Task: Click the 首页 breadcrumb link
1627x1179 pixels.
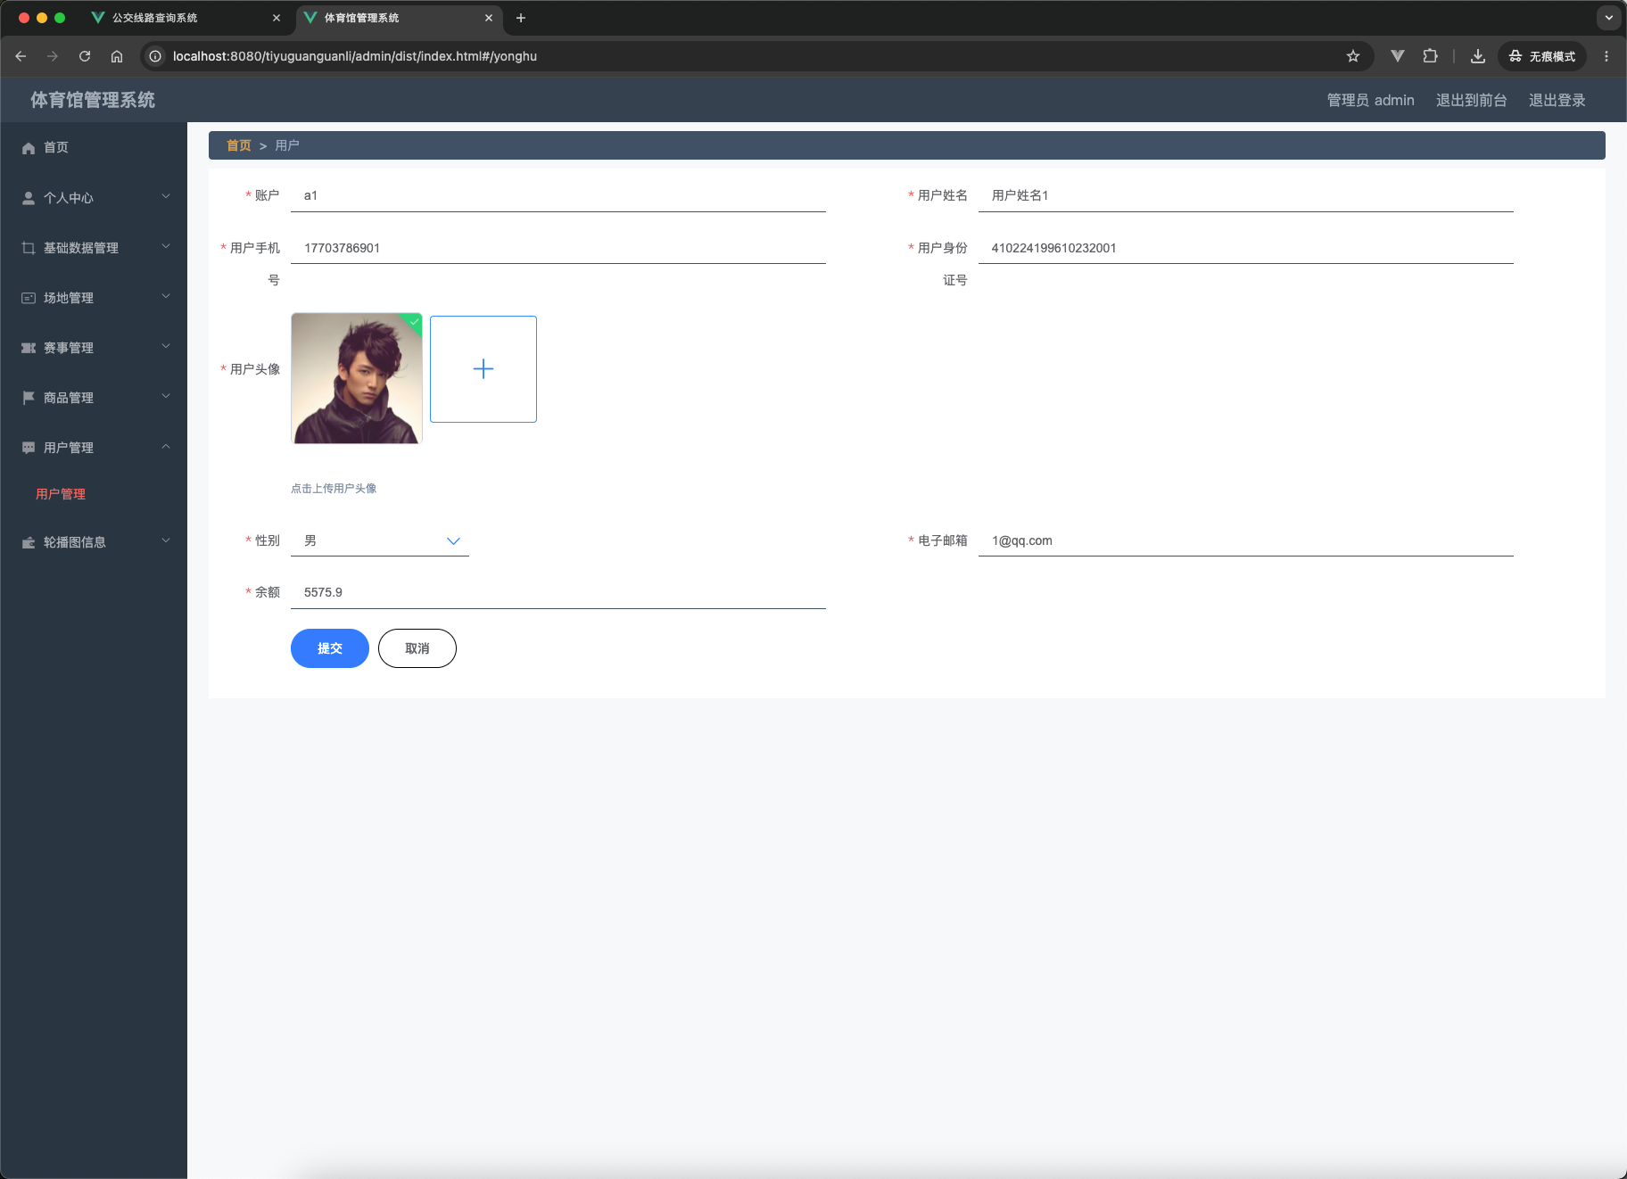Action: (x=239, y=145)
